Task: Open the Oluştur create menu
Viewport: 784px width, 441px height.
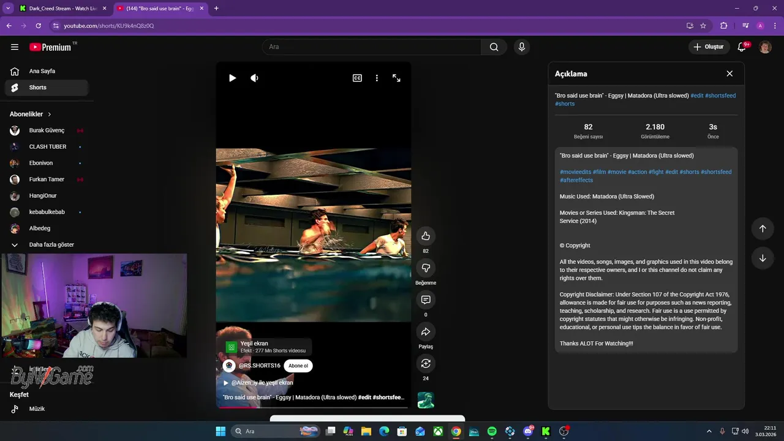Action: click(709, 47)
